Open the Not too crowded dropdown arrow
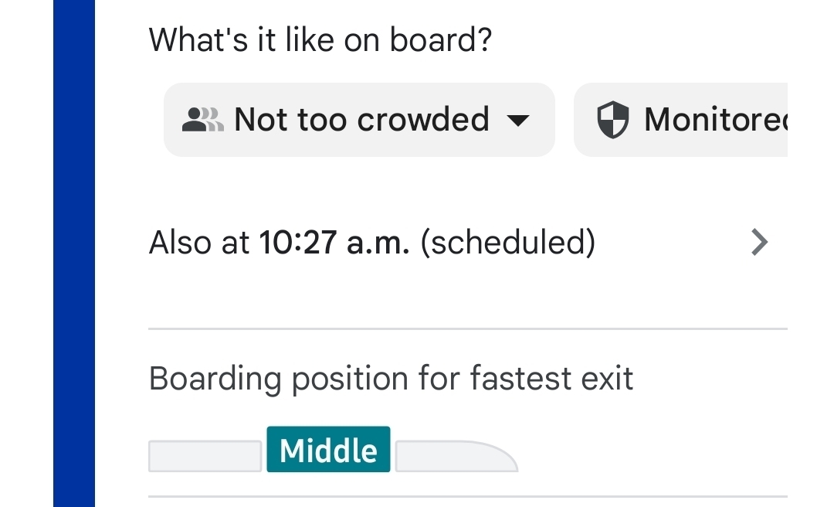834x507 pixels. click(517, 121)
